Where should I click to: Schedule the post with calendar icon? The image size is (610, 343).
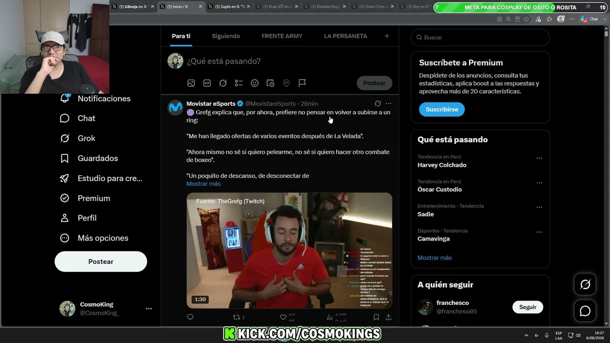pyautogui.click(x=270, y=83)
